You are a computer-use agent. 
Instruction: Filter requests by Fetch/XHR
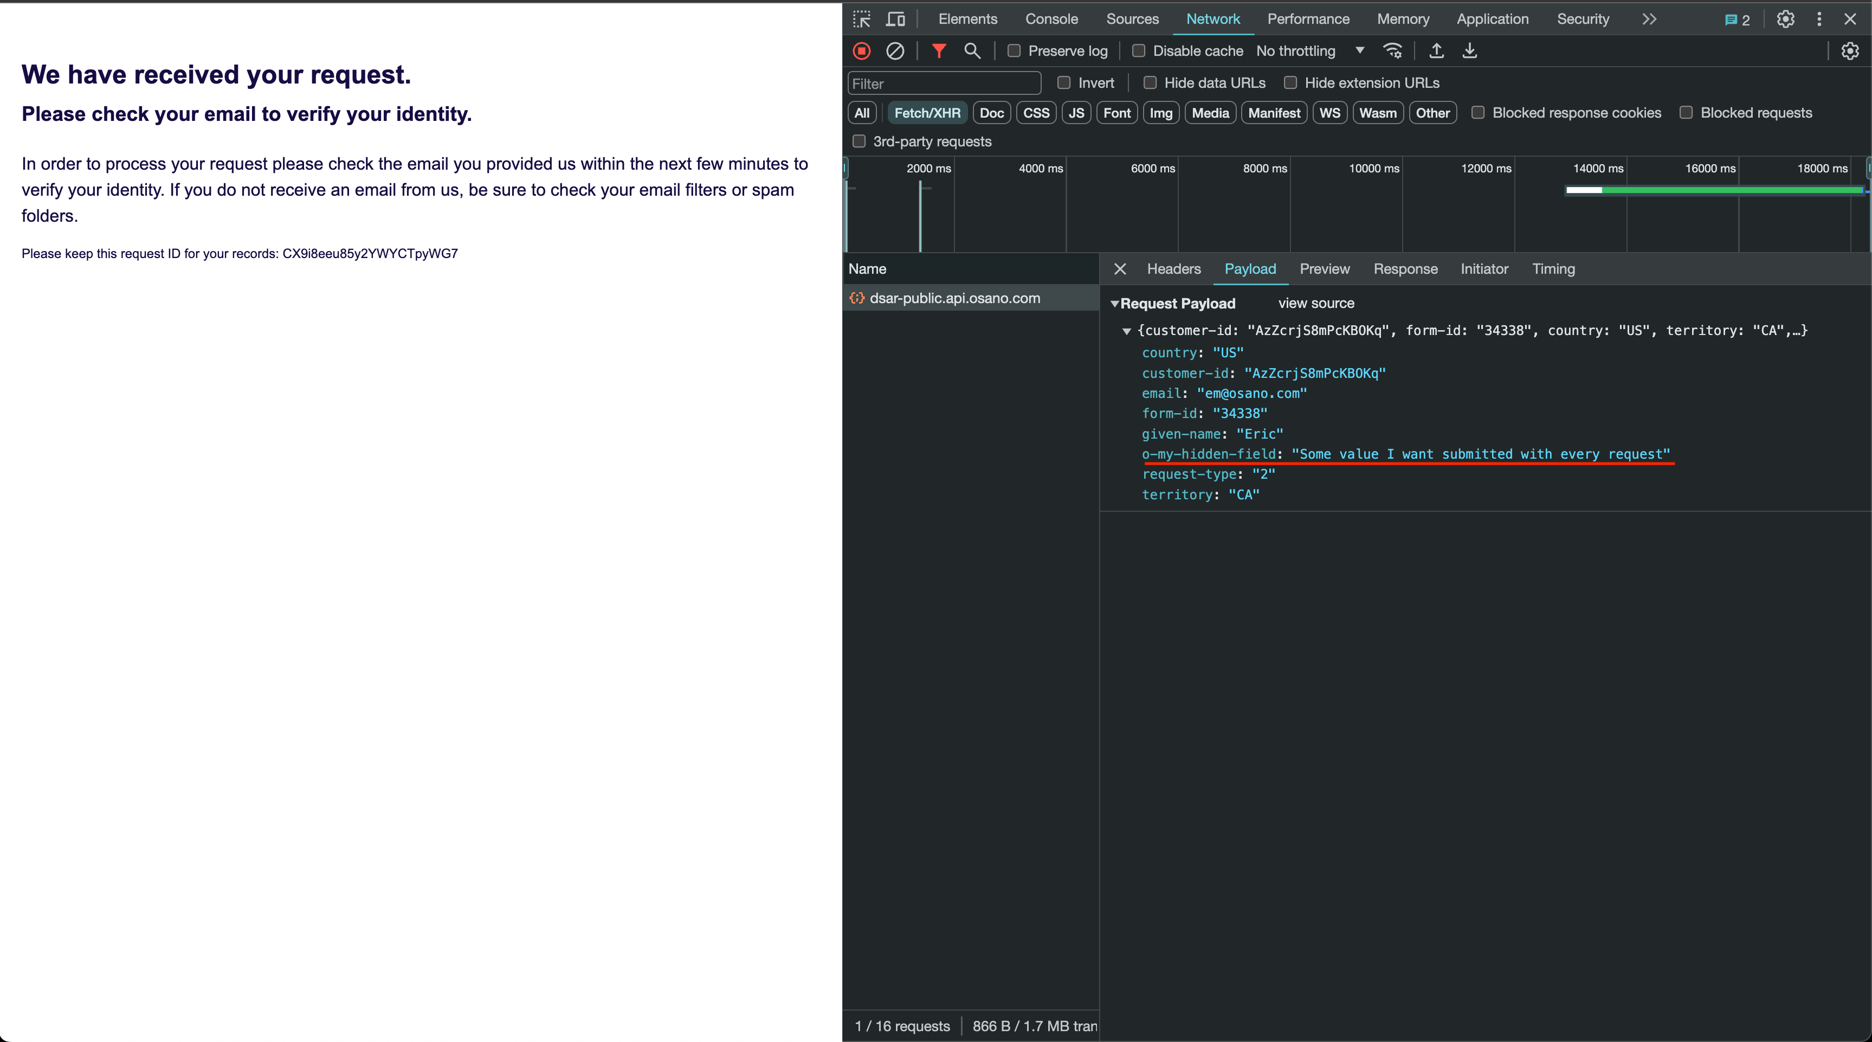coord(927,113)
